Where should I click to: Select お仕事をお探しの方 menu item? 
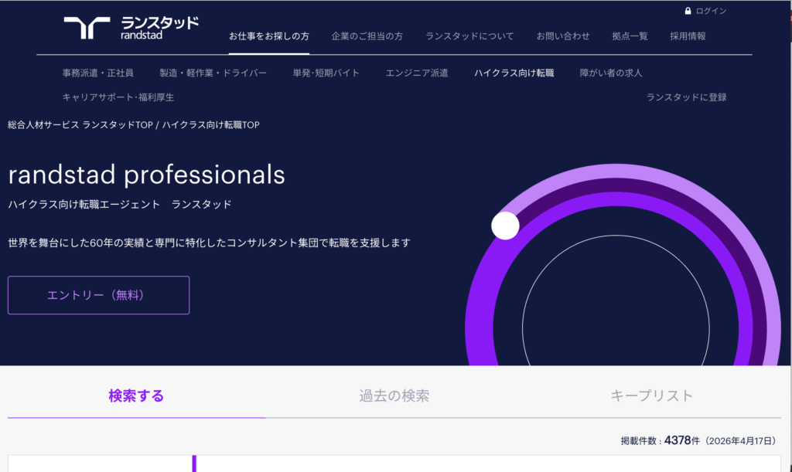[x=269, y=36]
